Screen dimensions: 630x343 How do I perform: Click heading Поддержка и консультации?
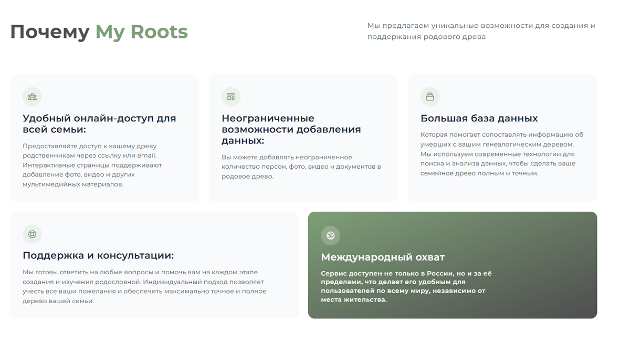pos(98,256)
